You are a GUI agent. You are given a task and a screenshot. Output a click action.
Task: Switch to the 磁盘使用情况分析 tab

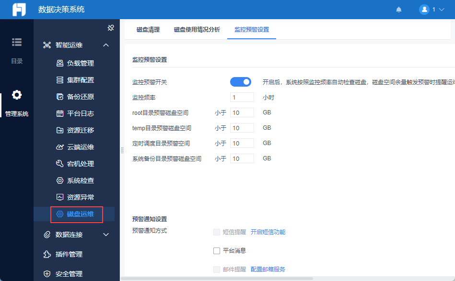click(197, 30)
